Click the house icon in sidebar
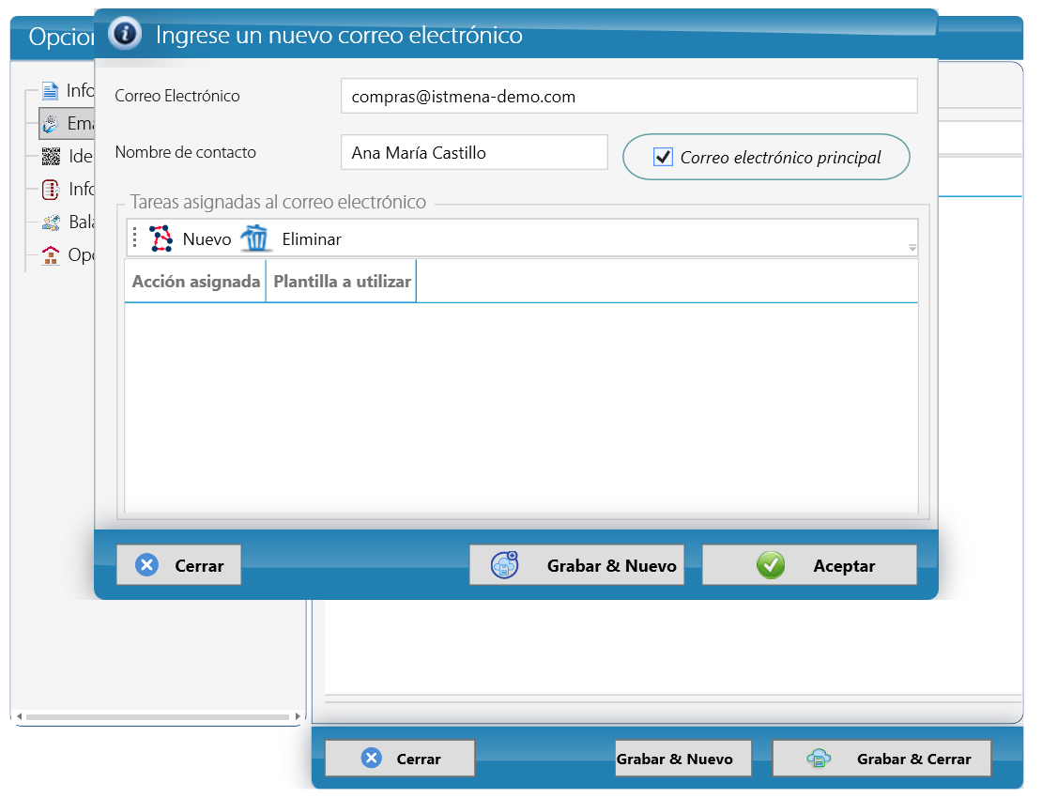The image size is (1042, 798). pos(51,255)
